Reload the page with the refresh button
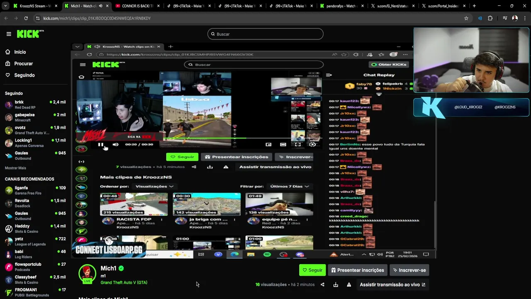531x299 pixels. point(26,18)
